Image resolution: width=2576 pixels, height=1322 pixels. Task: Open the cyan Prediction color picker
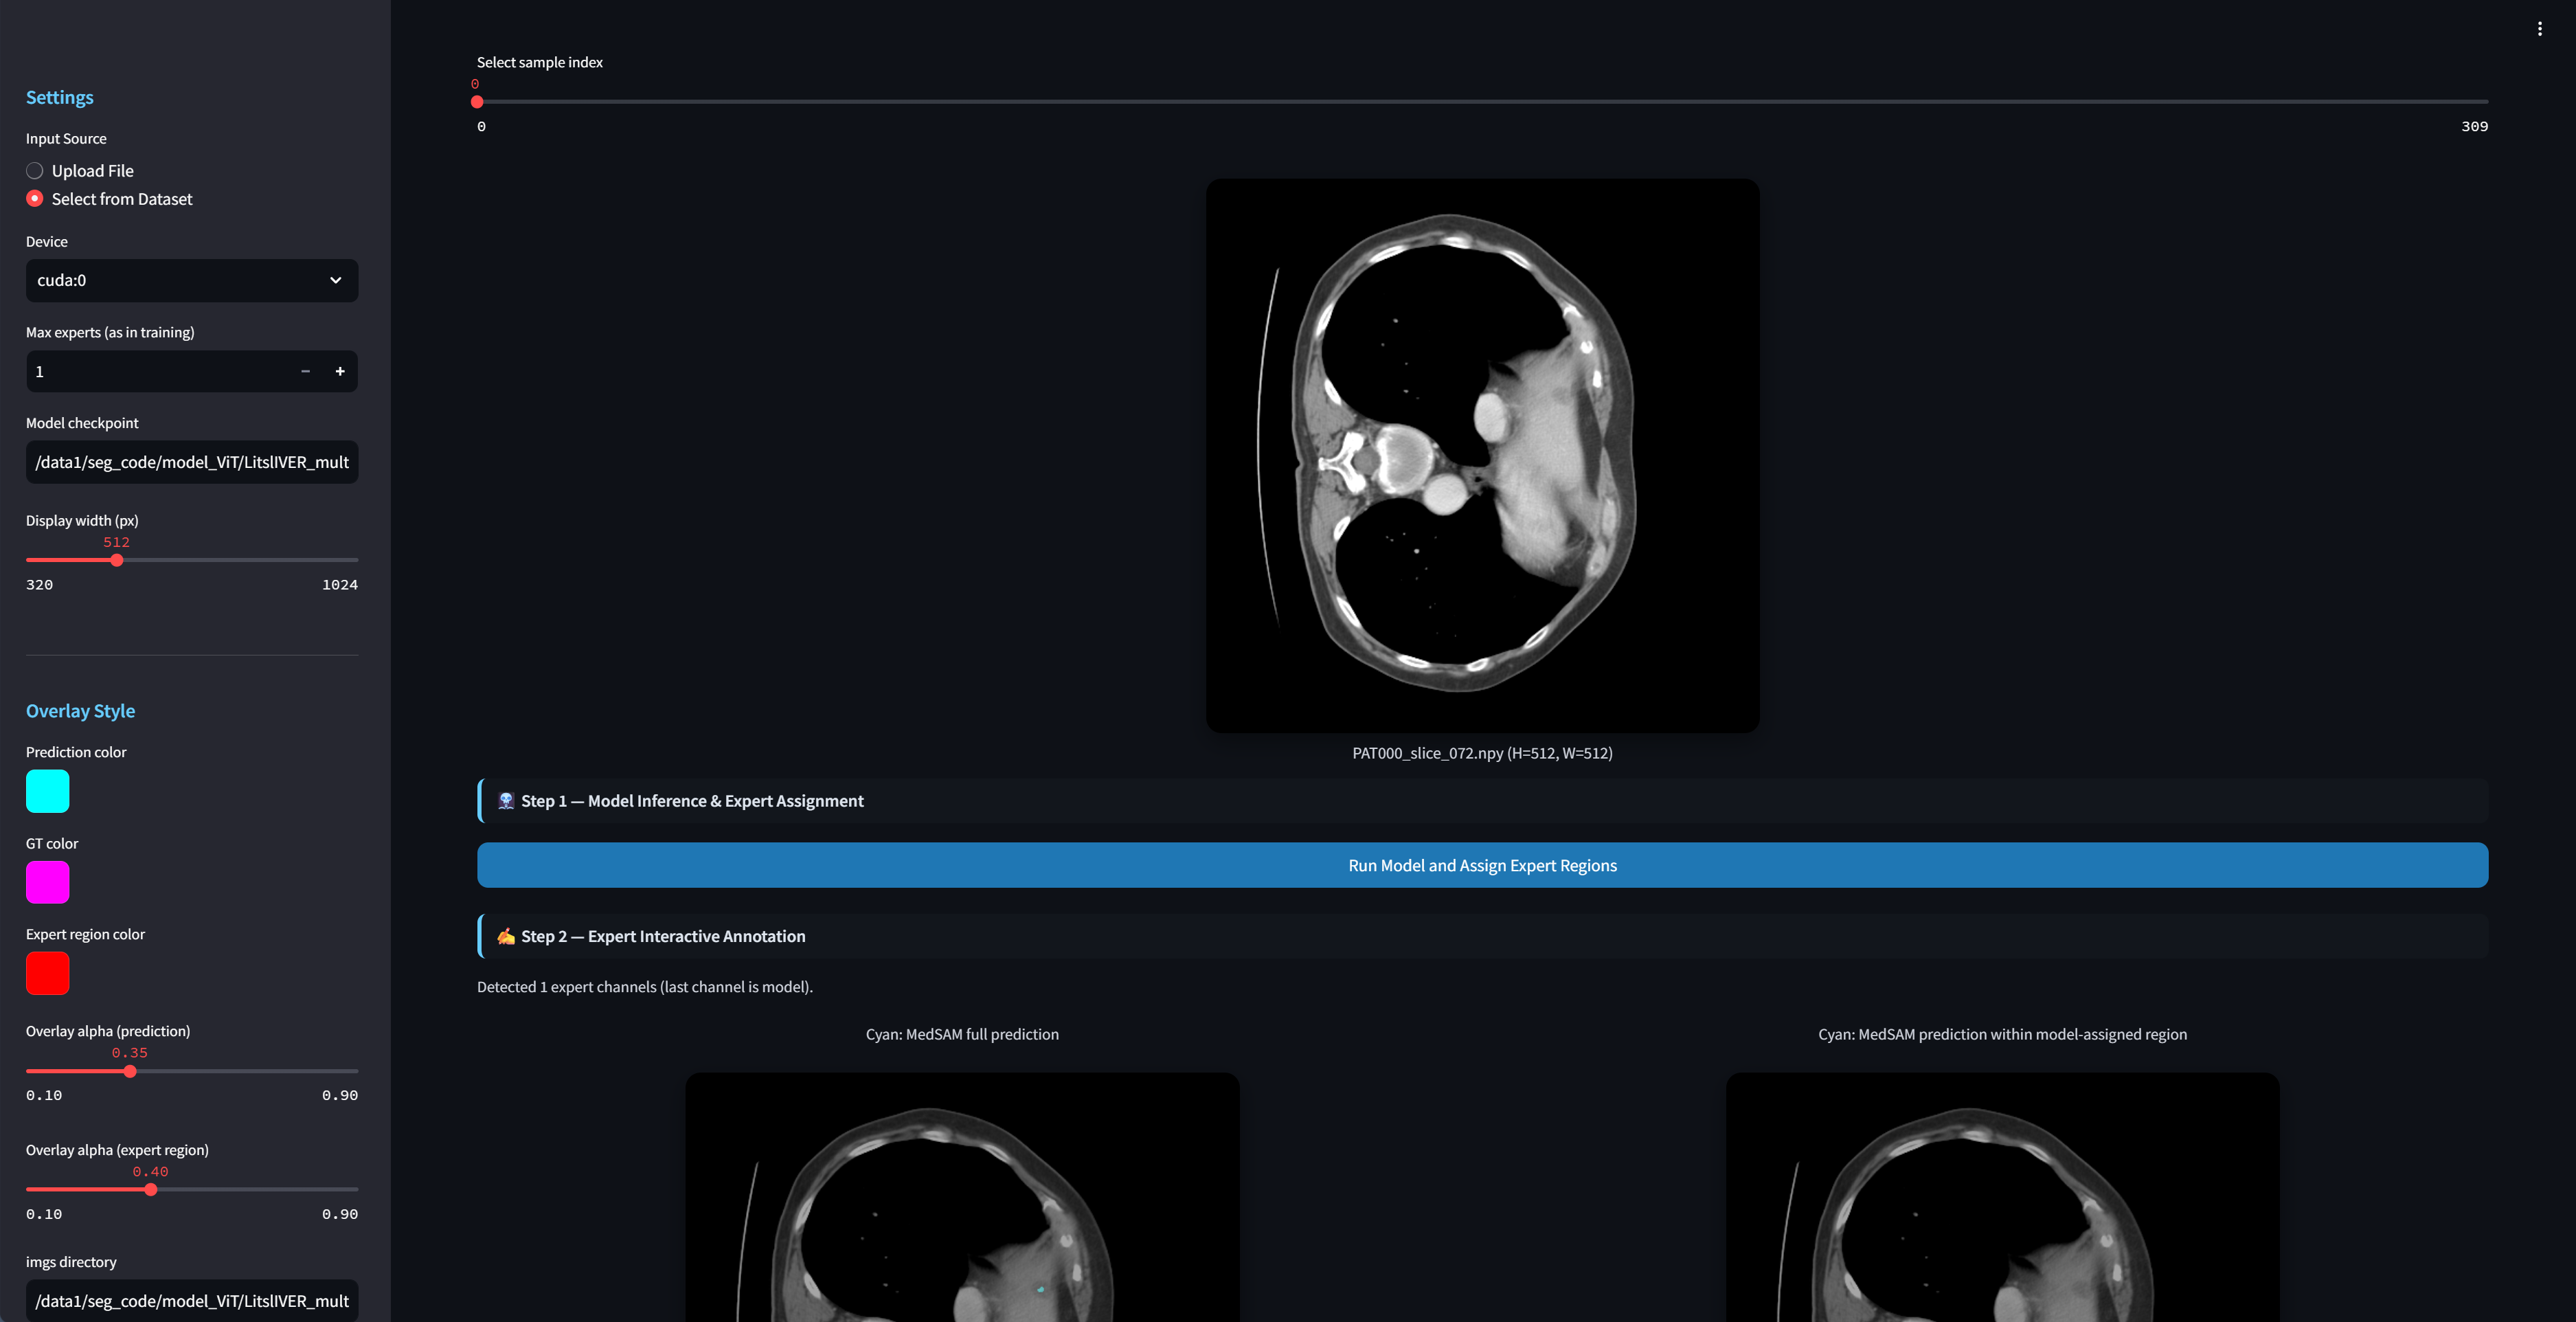click(x=47, y=791)
